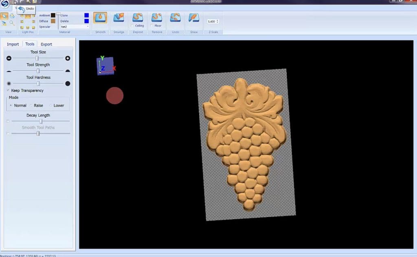
Task: Select the Smooth sculpting tool
Action: pyautogui.click(x=100, y=18)
